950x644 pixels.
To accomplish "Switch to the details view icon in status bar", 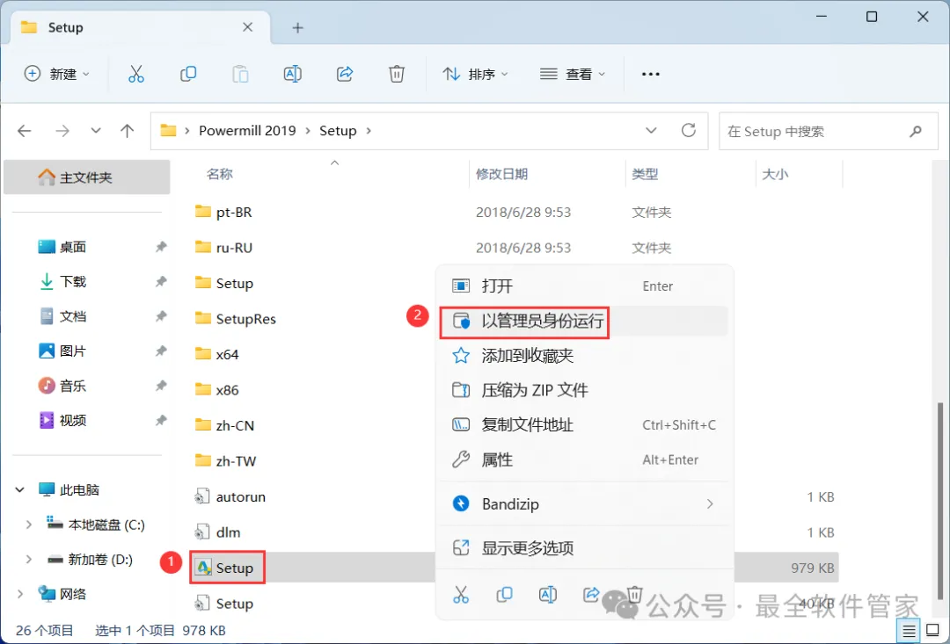I will (x=909, y=631).
